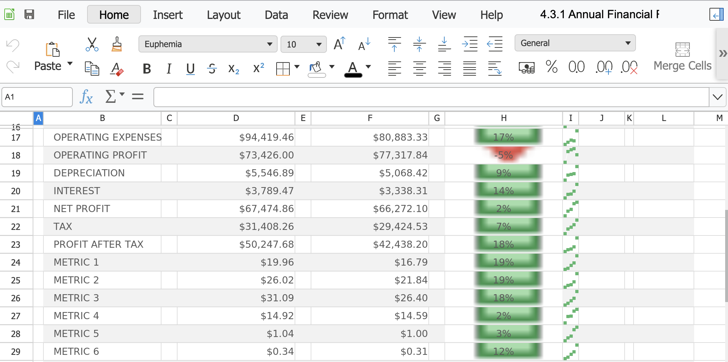Click the Format as Percent icon
Image resolution: width=728 pixels, height=362 pixels.
point(551,67)
